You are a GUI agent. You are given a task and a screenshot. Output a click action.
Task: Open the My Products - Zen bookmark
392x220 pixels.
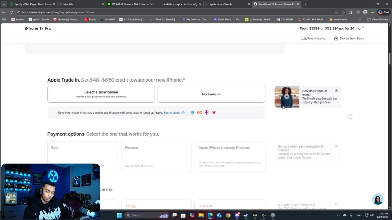[195, 20]
